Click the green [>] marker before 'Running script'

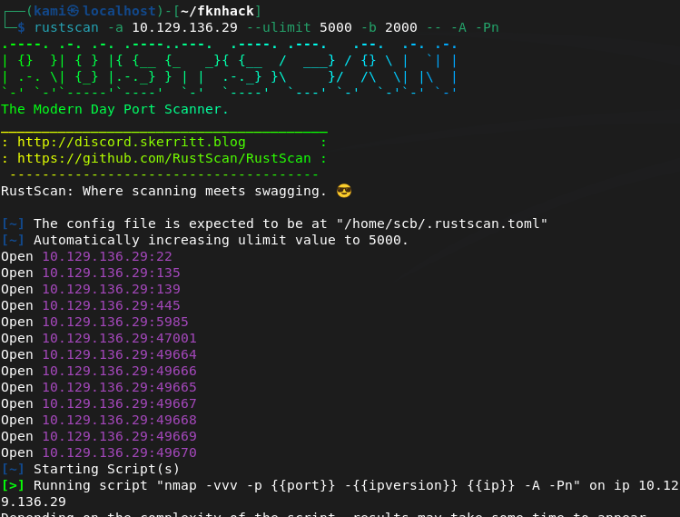click(13, 485)
